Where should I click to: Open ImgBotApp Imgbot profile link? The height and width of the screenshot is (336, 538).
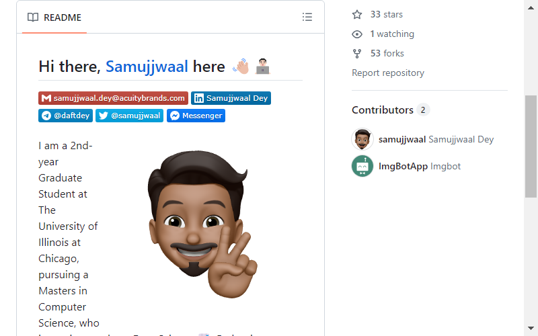420,166
